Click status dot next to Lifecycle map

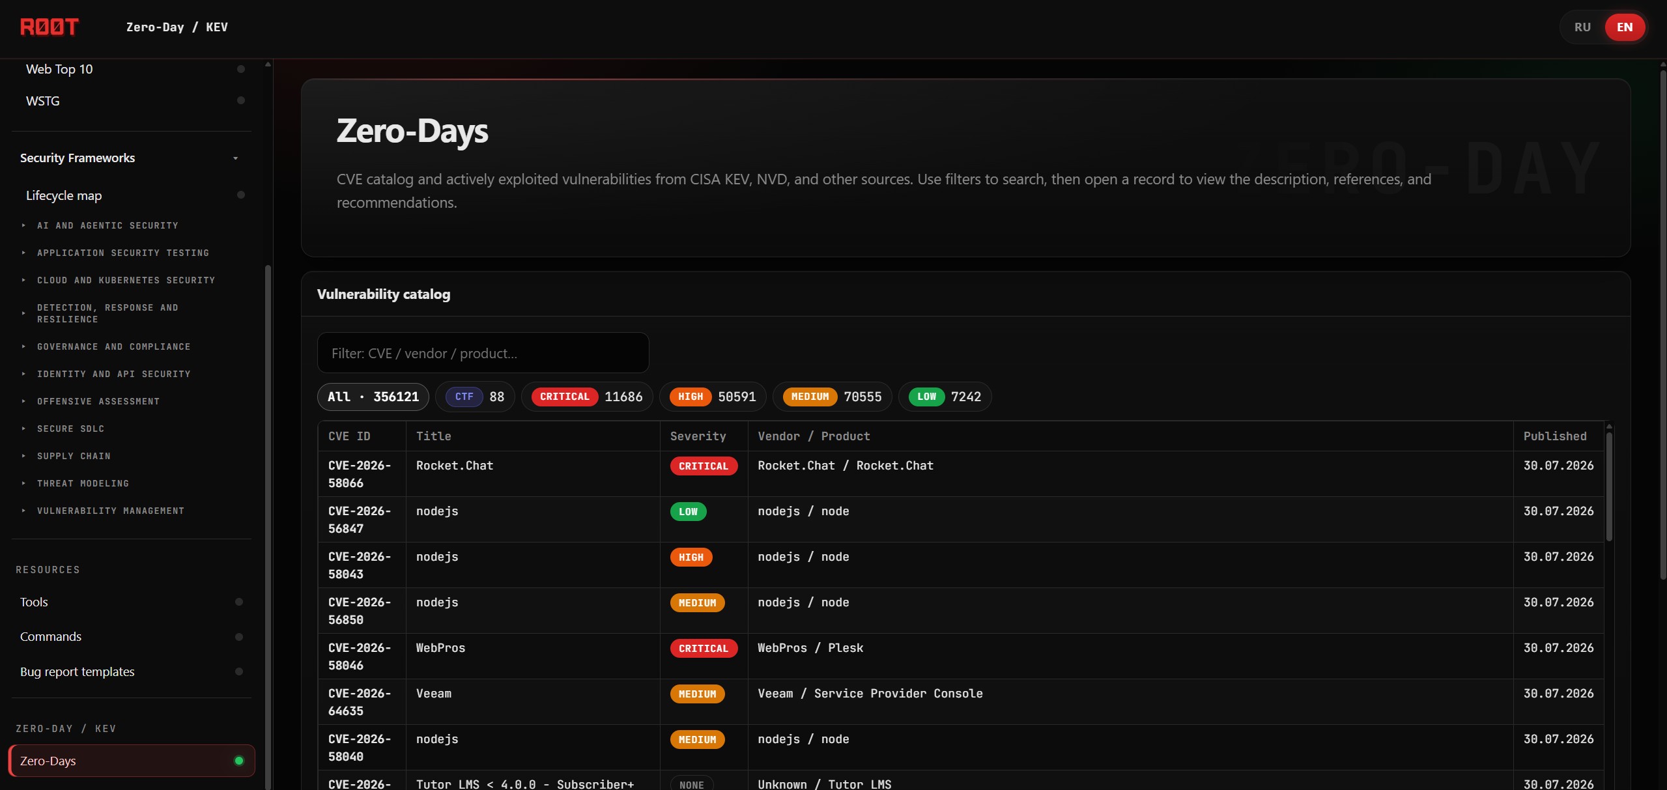click(241, 195)
